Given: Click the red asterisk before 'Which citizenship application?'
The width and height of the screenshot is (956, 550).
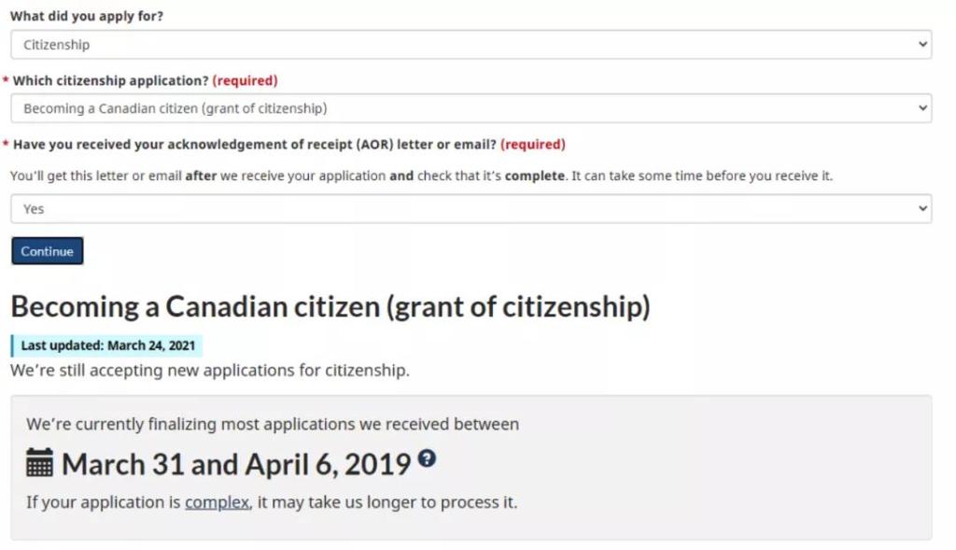Looking at the screenshot, I should point(6,81).
